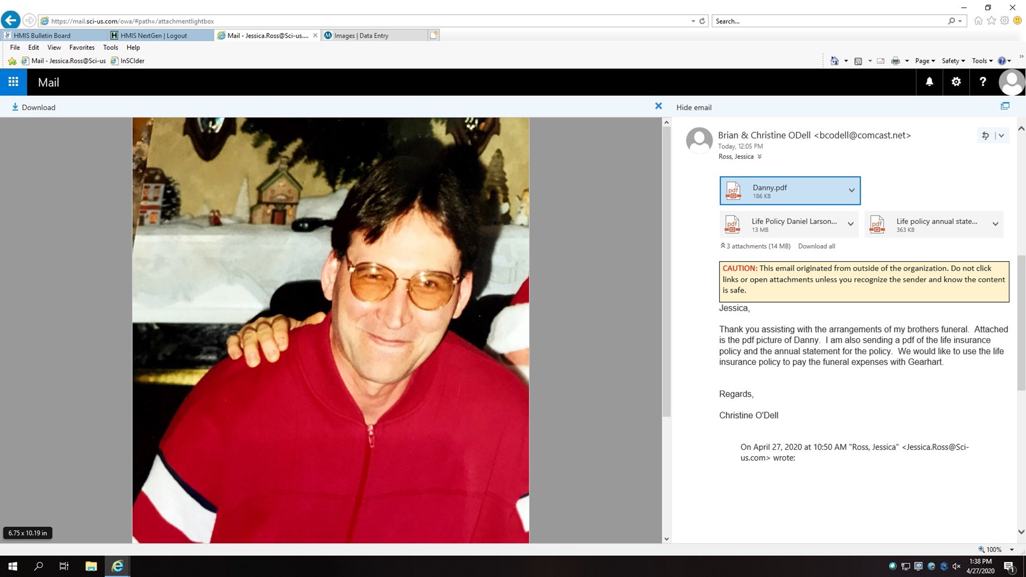
Task: Click the reply arrow on the email
Action: point(985,135)
